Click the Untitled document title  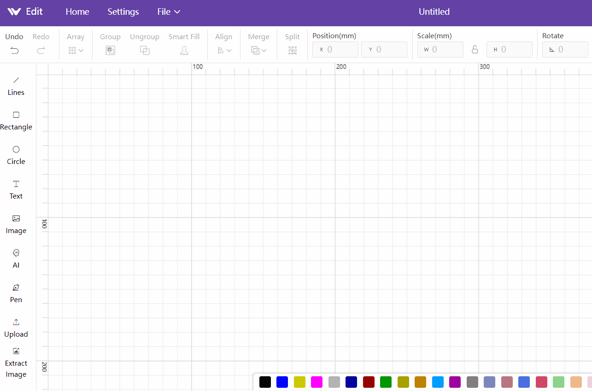[434, 12]
